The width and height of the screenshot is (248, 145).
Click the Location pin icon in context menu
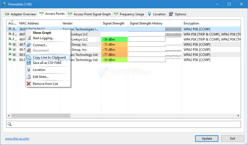(x=29, y=70)
